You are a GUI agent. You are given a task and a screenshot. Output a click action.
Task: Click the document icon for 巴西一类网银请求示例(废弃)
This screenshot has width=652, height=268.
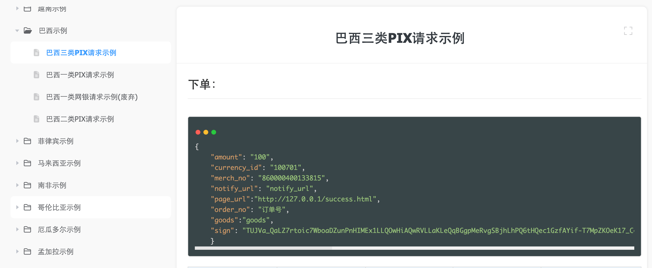point(36,97)
